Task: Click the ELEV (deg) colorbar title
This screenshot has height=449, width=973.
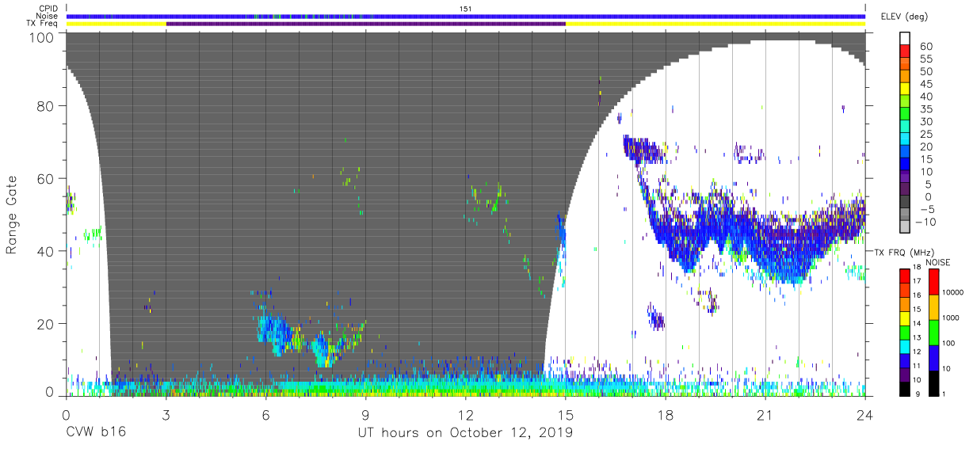Action: tap(903, 17)
